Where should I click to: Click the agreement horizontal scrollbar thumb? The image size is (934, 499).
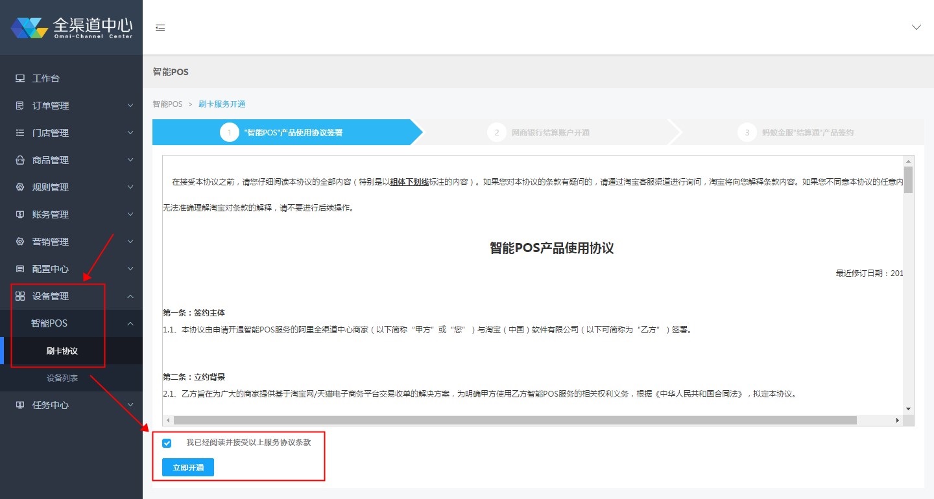(516, 420)
